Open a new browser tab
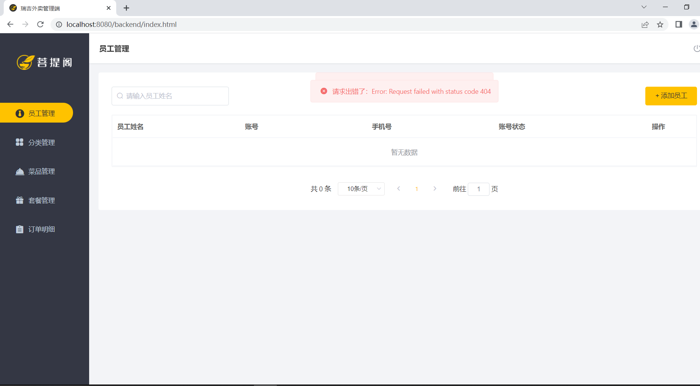This screenshot has width=700, height=386. (x=127, y=8)
